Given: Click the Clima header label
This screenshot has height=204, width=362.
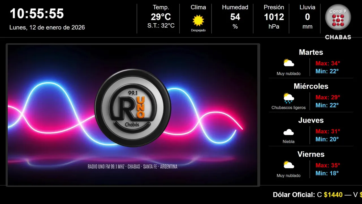Looking at the screenshot, I should 198,7.
